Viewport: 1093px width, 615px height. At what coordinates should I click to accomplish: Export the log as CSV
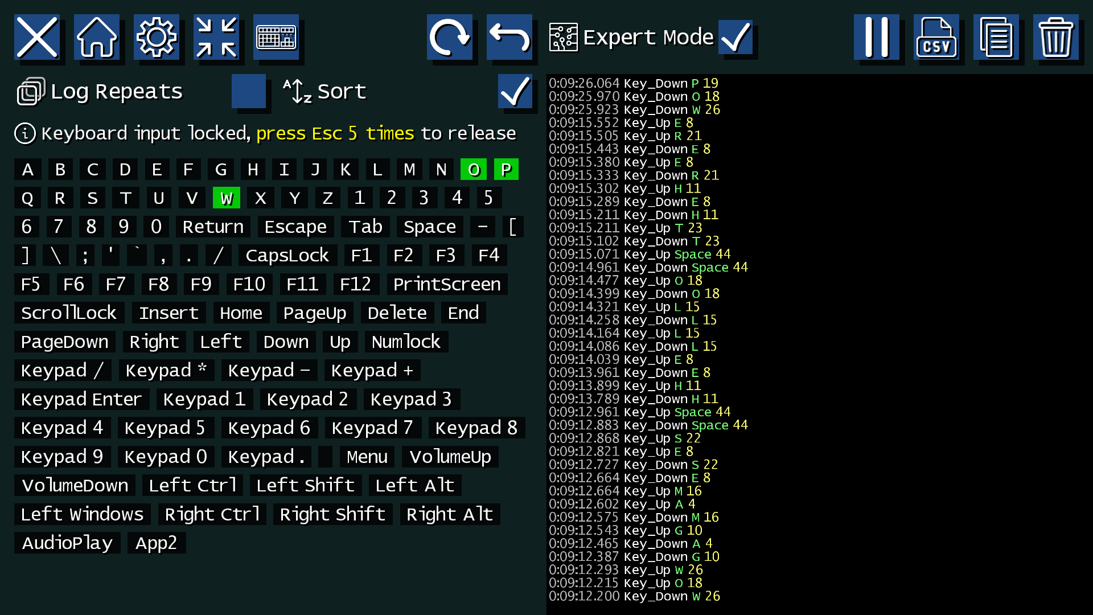pos(936,37)
